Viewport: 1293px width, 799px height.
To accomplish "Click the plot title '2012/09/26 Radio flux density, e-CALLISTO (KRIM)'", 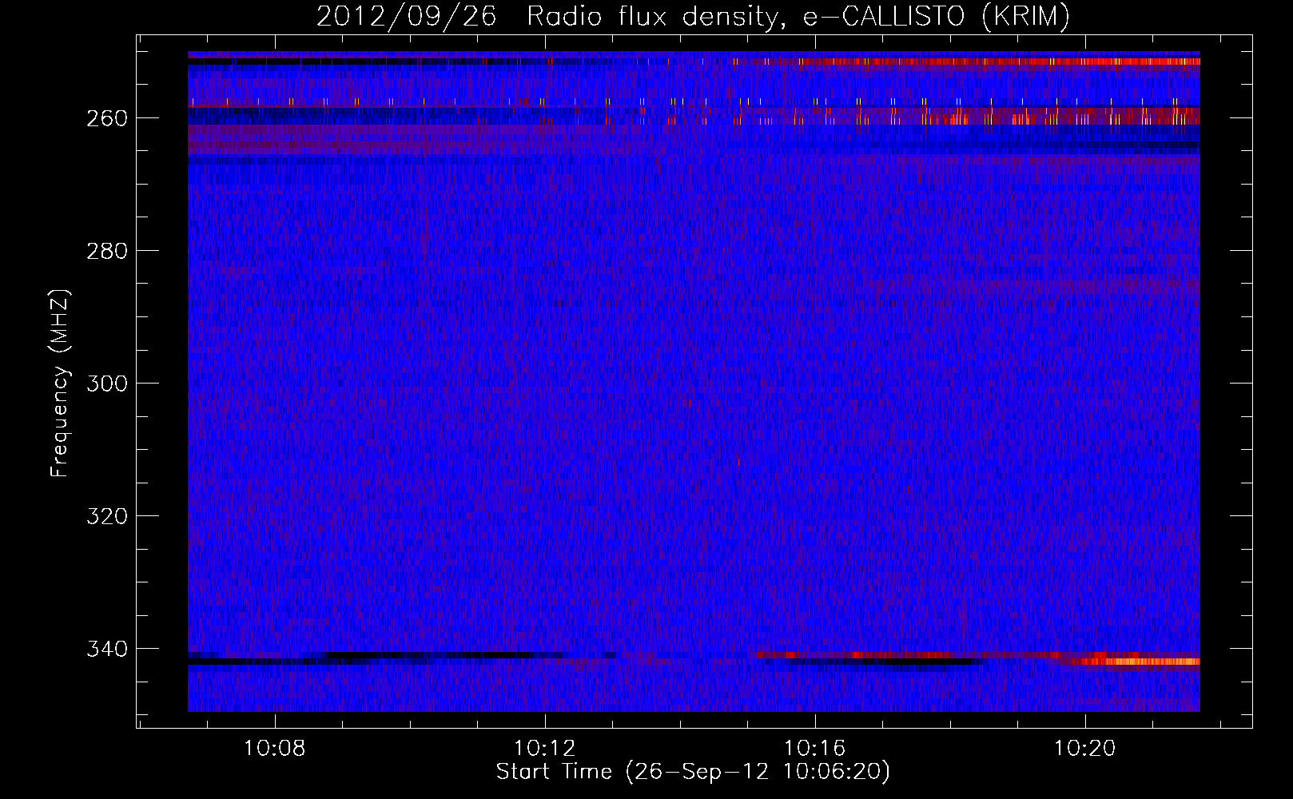I will pos(693,16).
